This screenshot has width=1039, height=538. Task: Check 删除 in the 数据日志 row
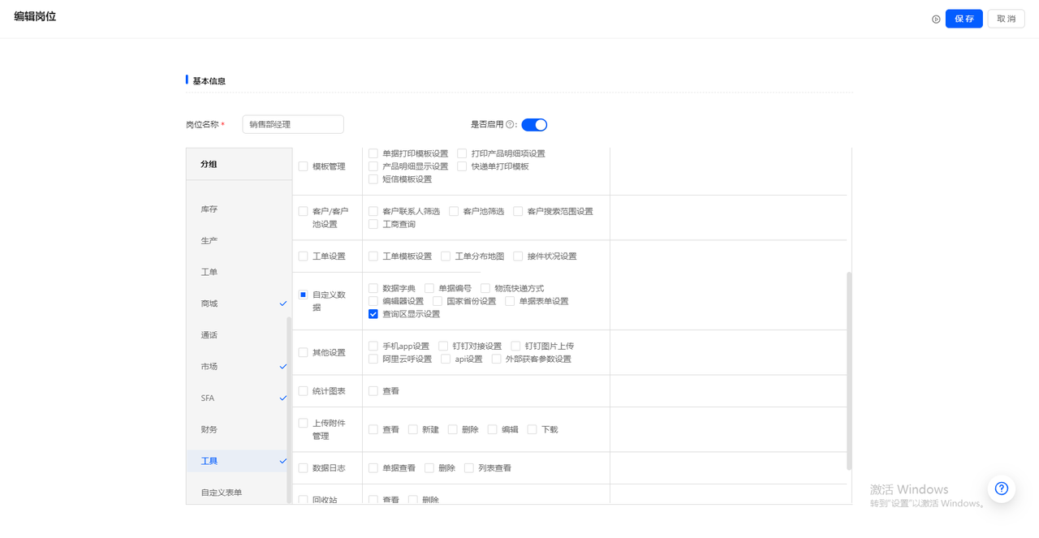click(x=429, y=468)
